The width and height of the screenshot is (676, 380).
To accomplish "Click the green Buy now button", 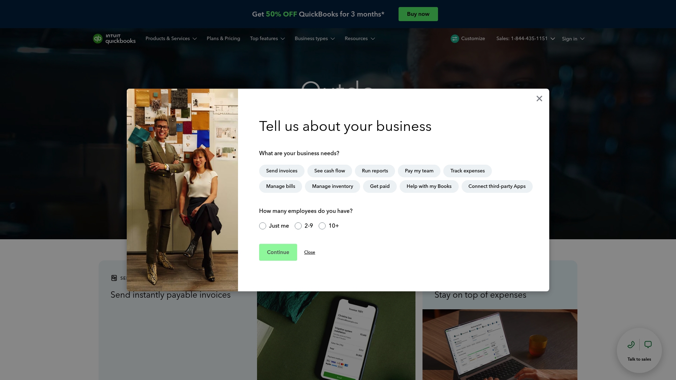I will point(418,14).
